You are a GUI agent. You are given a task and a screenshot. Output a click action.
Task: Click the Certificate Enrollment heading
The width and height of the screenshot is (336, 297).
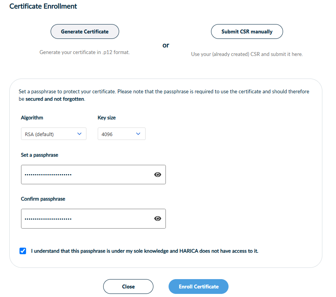pos(43,6)
